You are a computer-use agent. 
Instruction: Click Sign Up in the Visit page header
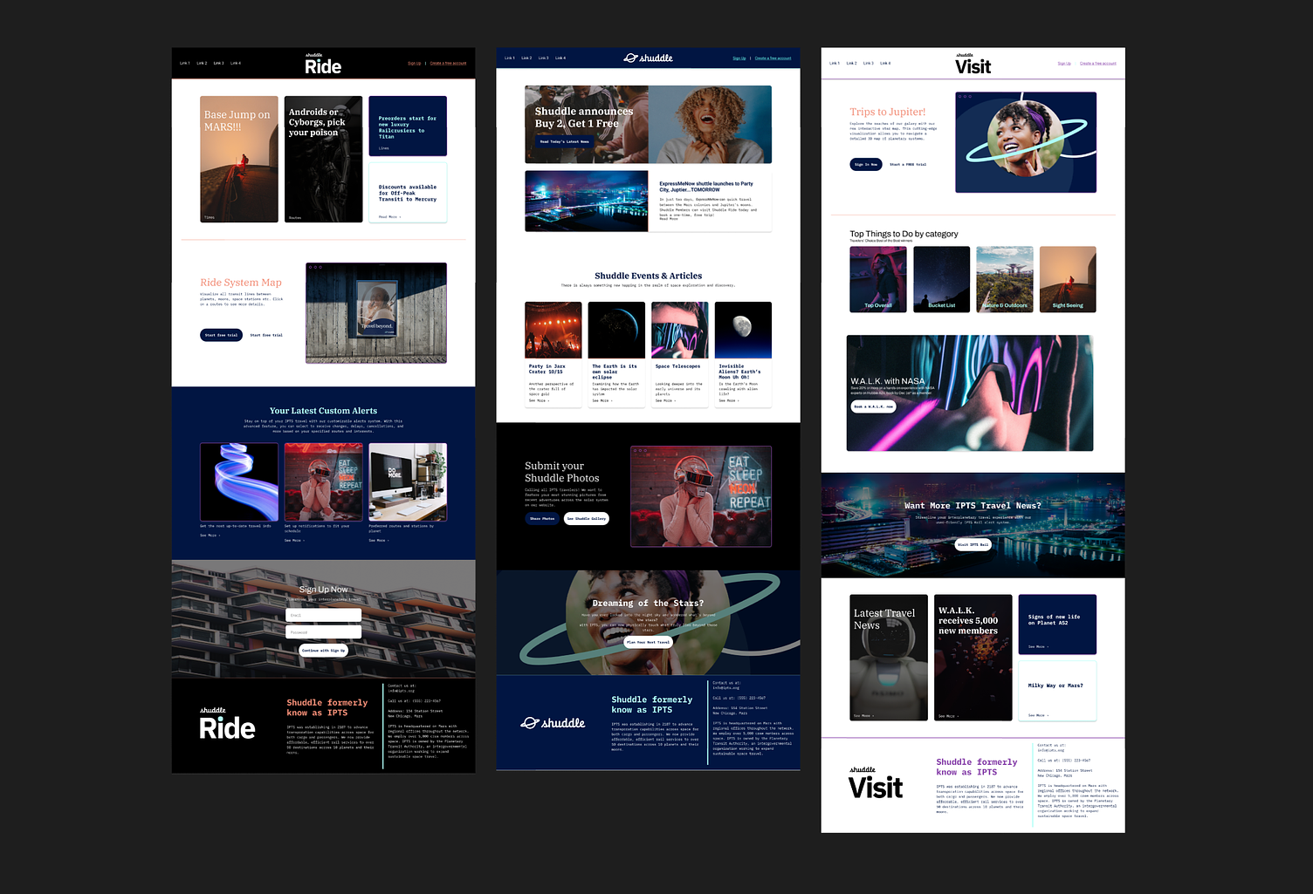(x=1064, y=63)
